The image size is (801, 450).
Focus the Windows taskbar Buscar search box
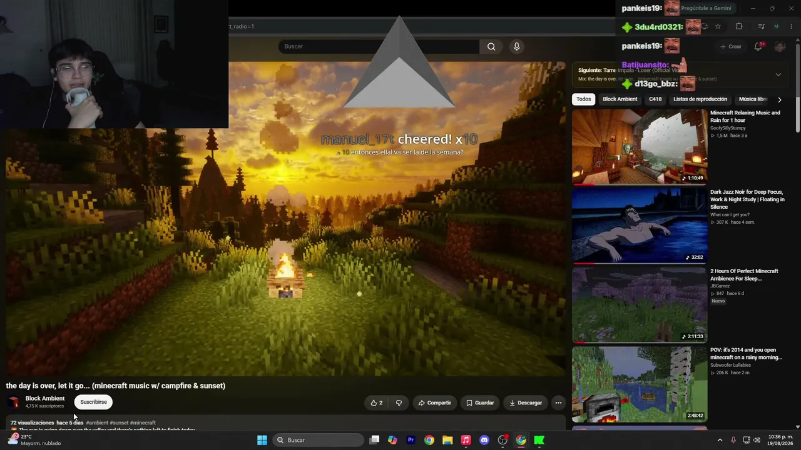coord(319,440)
